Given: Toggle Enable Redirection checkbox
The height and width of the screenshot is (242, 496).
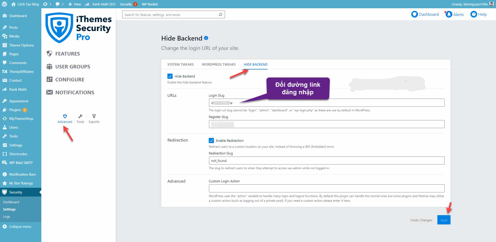Looking at the screenshot, I should [211, 140].
